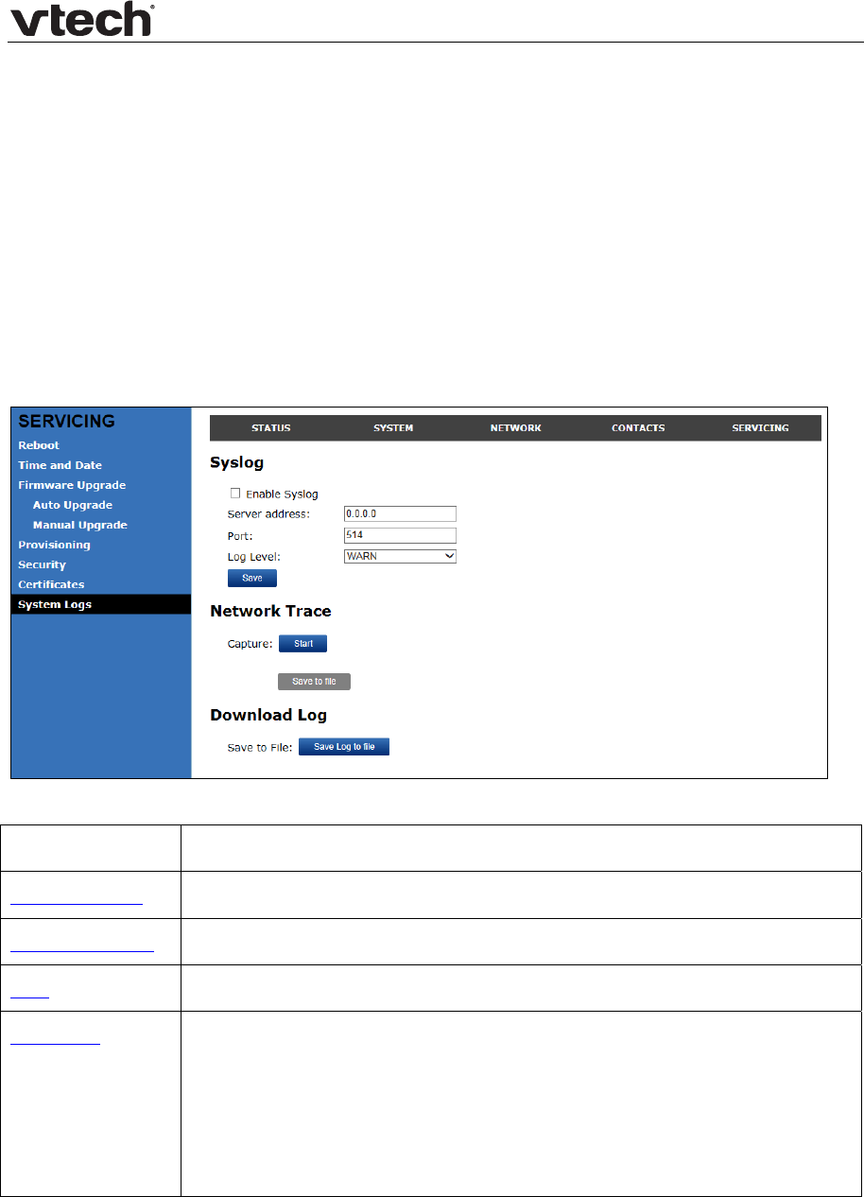
Task: Start the network trace capture
Action: (x=302, y=644)
